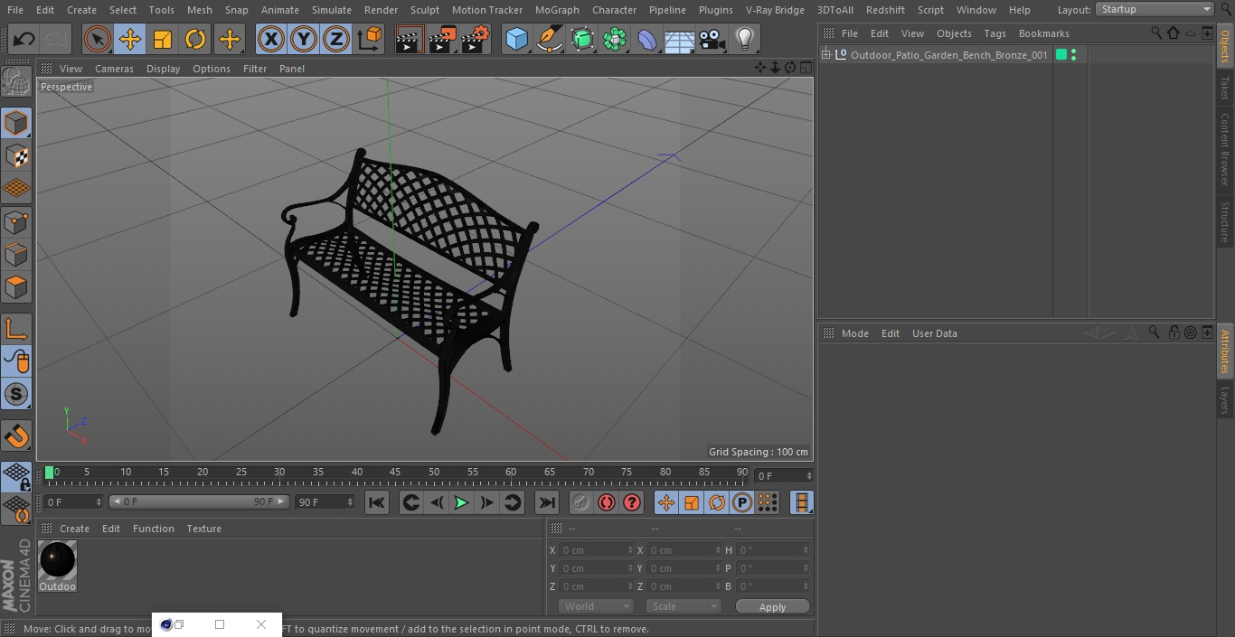Switch to Points mode
Image resolution: width=1235 pixels, height=637 pixels.
tap(16, 222)
